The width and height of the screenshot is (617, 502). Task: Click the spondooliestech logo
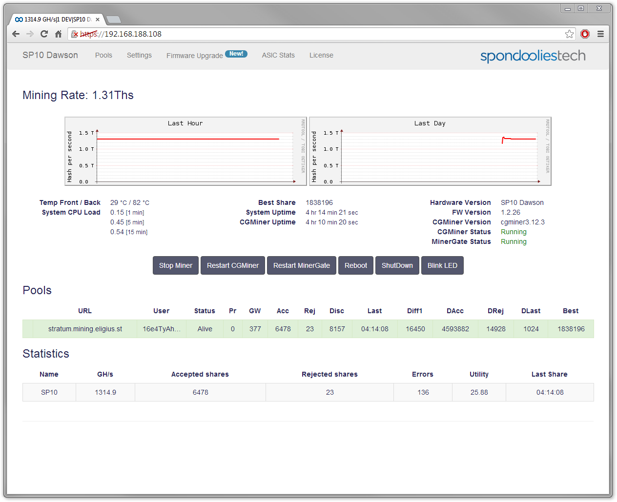pyautogui.click(x=533, y=56)
